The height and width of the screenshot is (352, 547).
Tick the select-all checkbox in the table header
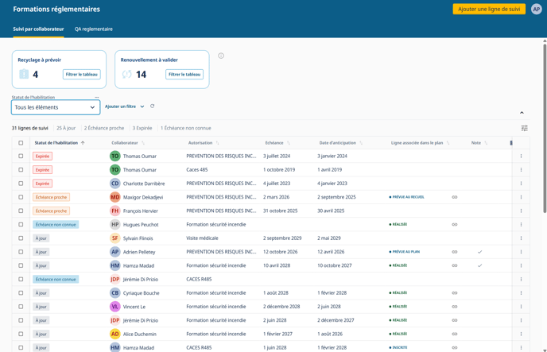(21, 143)
